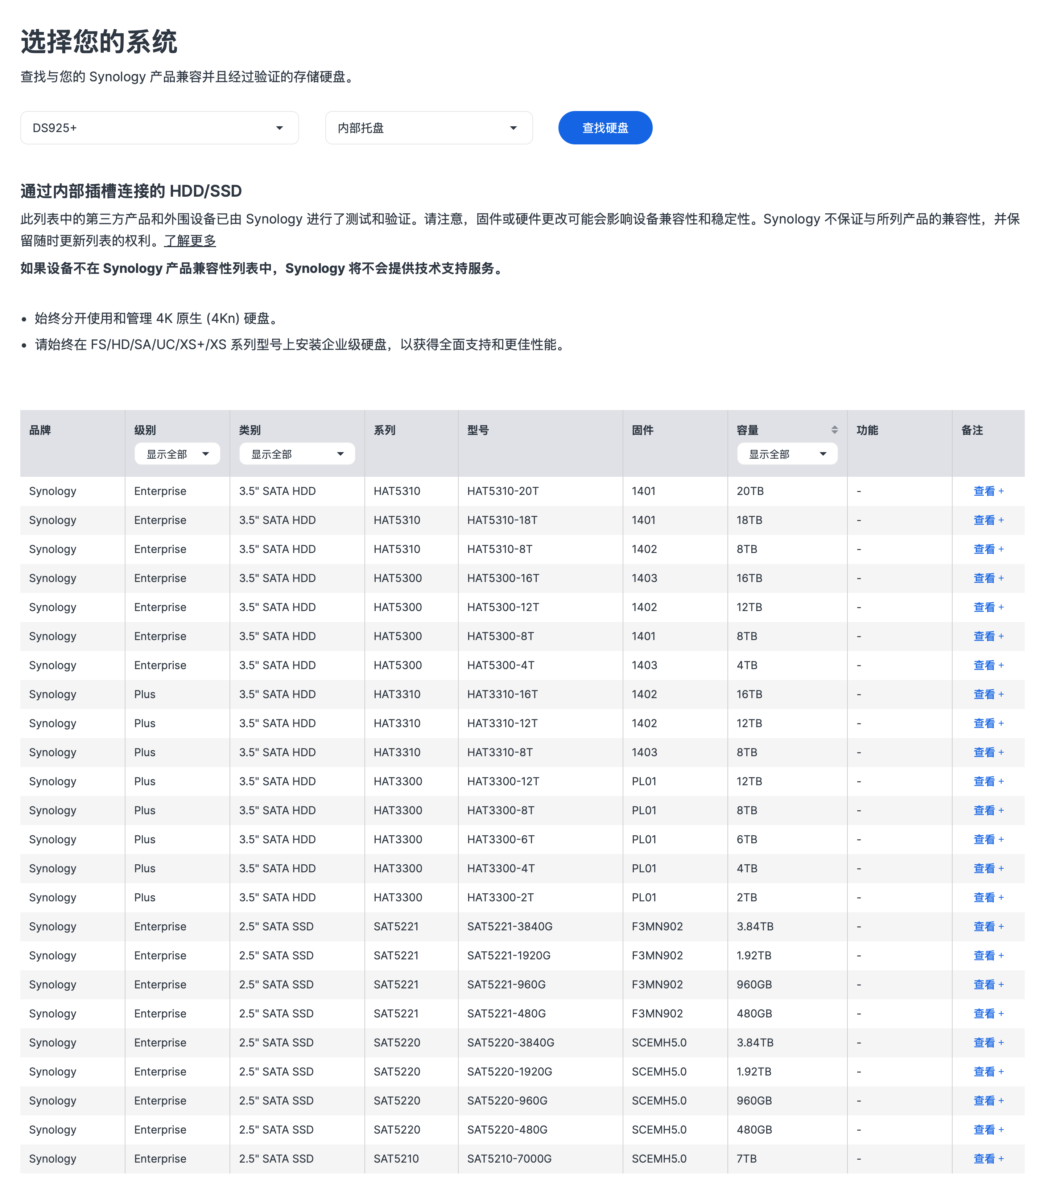
Task: View notes for HAT5300-12T row
Action: coord(989,607)
